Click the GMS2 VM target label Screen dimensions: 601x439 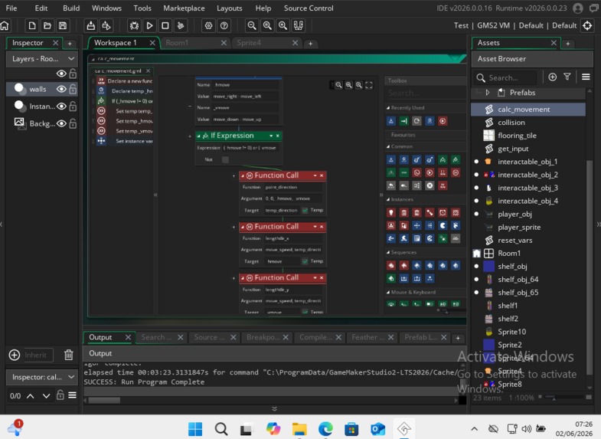coord(493,25)
